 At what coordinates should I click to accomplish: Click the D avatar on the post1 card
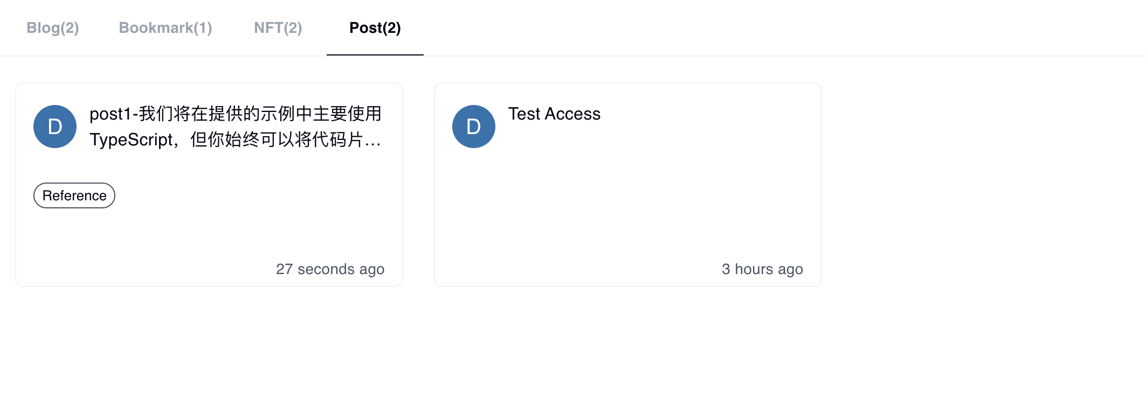pyautogui.click(x=55, y=127)
